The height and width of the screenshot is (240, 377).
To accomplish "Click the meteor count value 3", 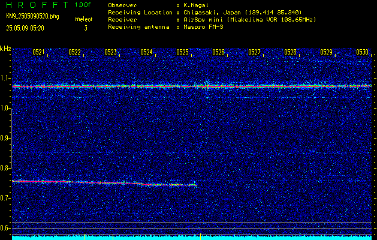I will tap(86, 28).
